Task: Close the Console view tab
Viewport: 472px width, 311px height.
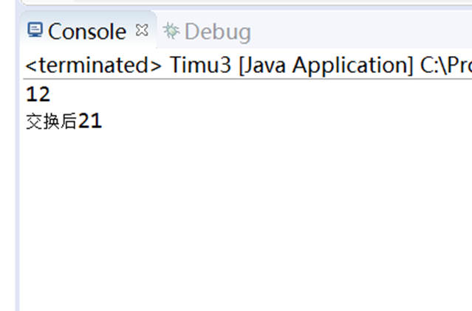Action: pyautogui.click(x=142, y=30)
